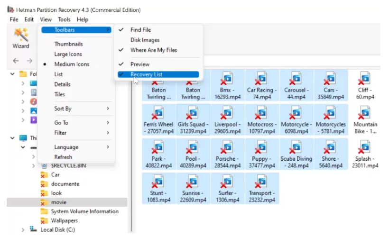Open the Tools menu

pos(64,19)
